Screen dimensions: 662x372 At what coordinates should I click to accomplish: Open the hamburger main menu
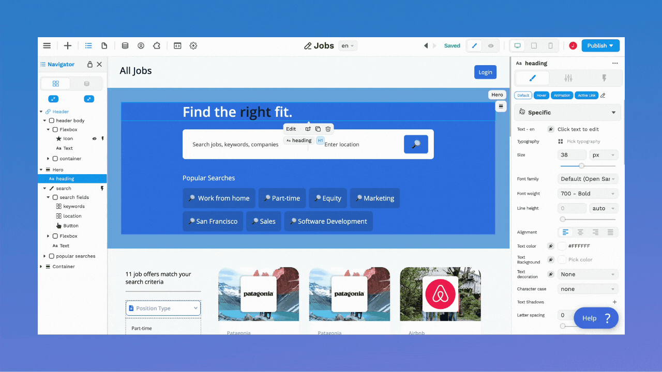[47, 45]
